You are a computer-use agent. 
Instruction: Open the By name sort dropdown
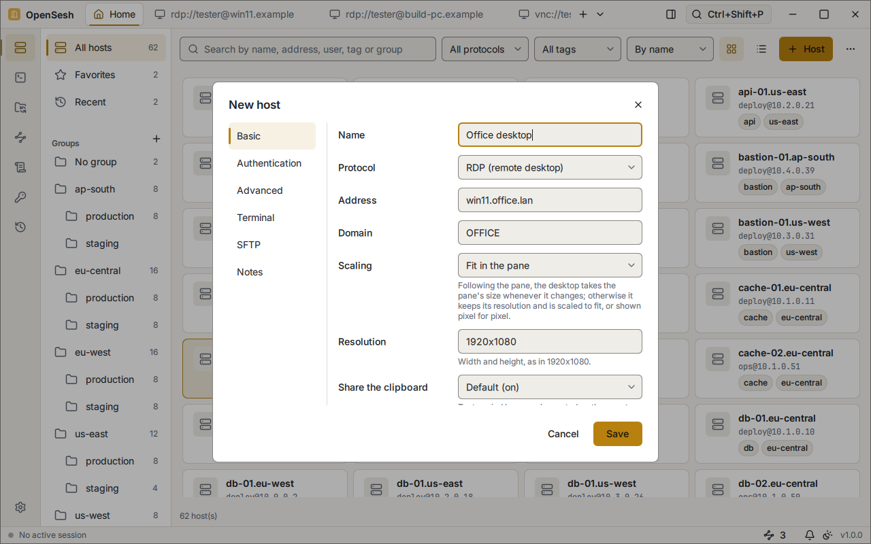pos(670,49)
